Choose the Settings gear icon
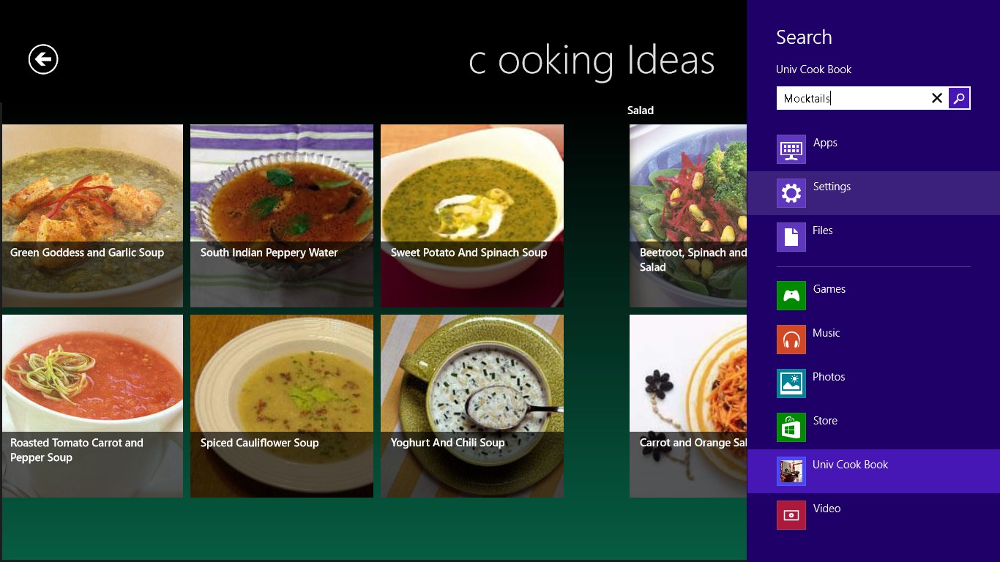 pos(791,193)
